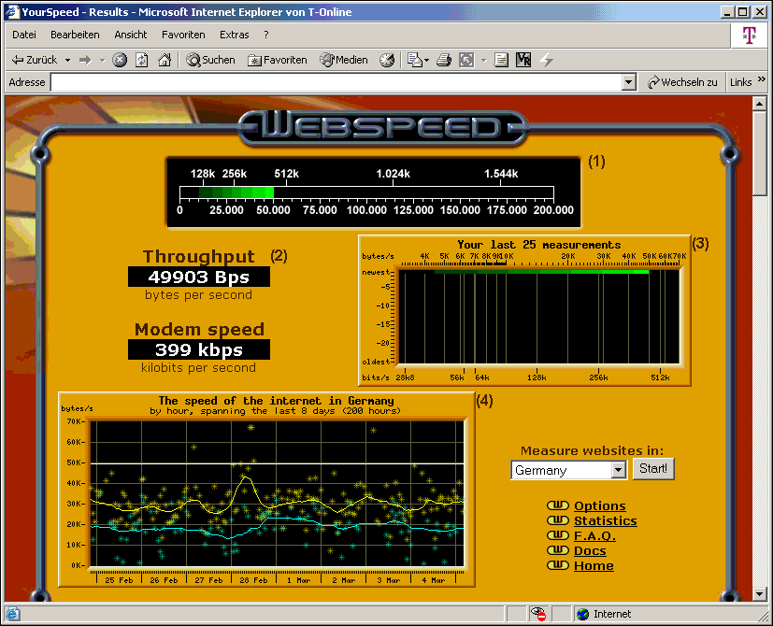Open the Home link
The height and width of the screenshot is (626, 773).
tap(594, 565)
